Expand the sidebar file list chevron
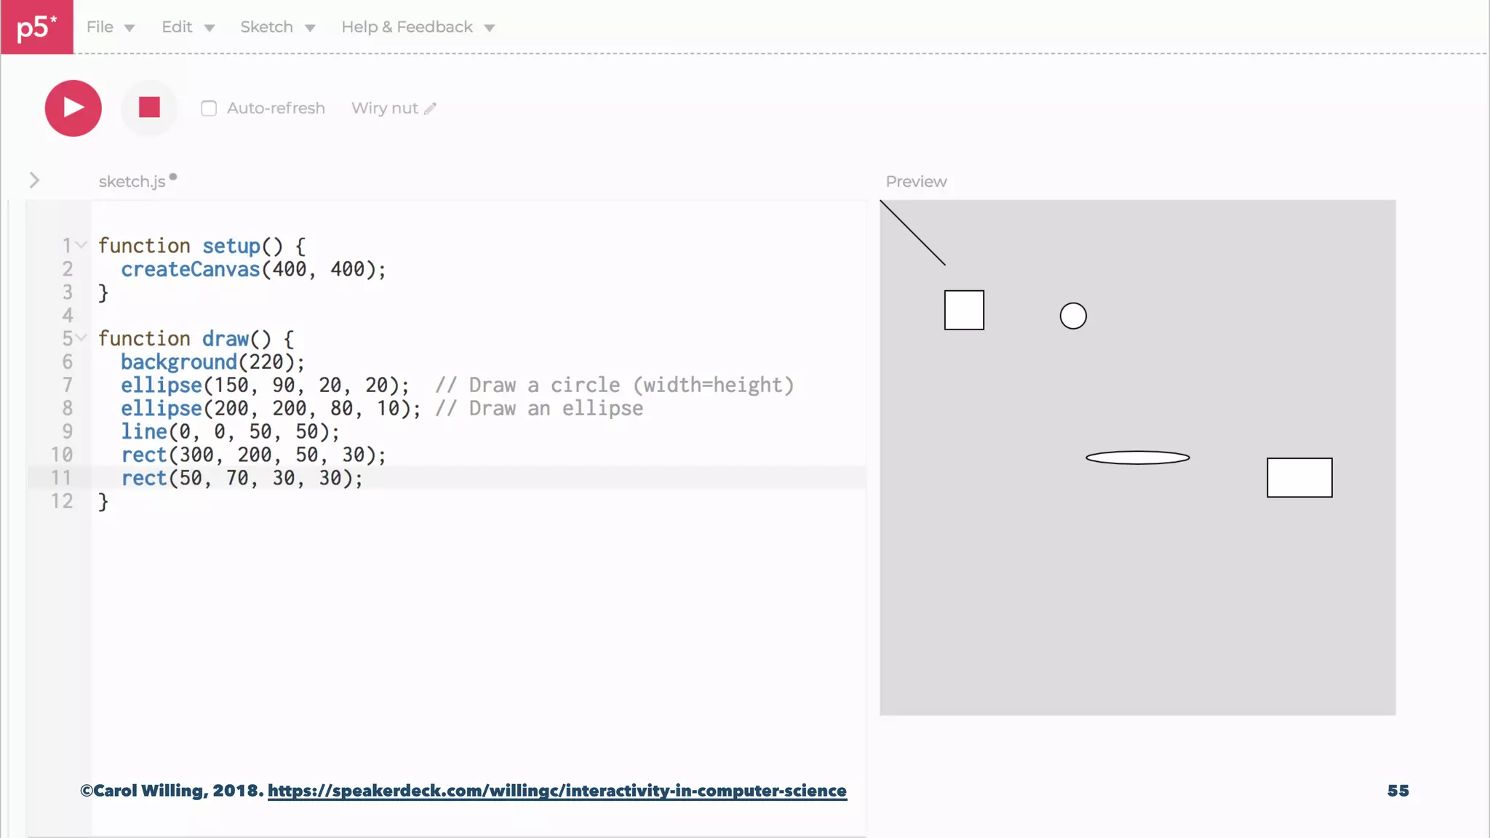Viewport: 1490px width, 838px height. pos(34,180)
